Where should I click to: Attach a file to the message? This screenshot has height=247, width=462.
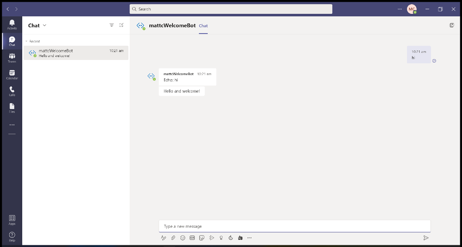click(x=173, y=238)
